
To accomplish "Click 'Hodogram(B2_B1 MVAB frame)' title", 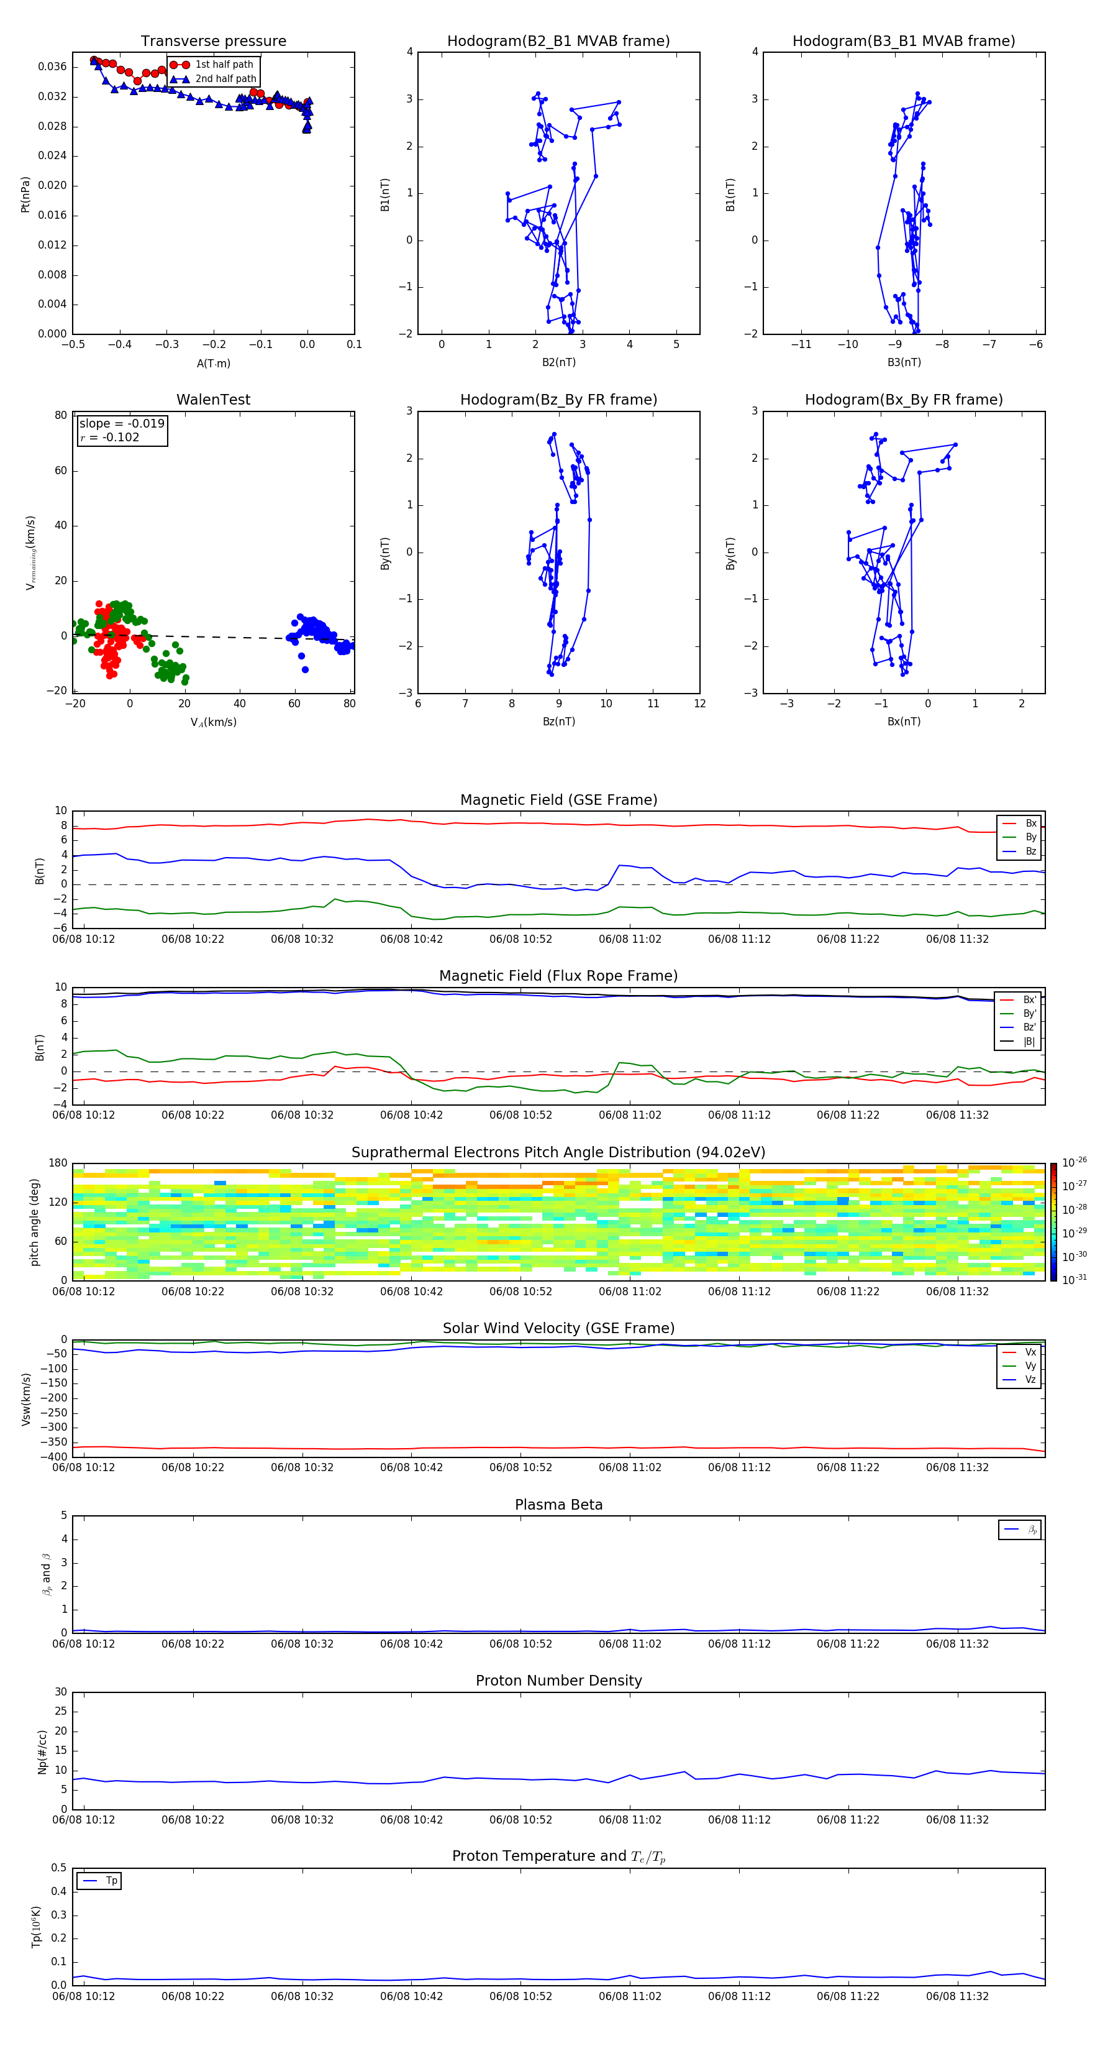I will coord(558,42).
